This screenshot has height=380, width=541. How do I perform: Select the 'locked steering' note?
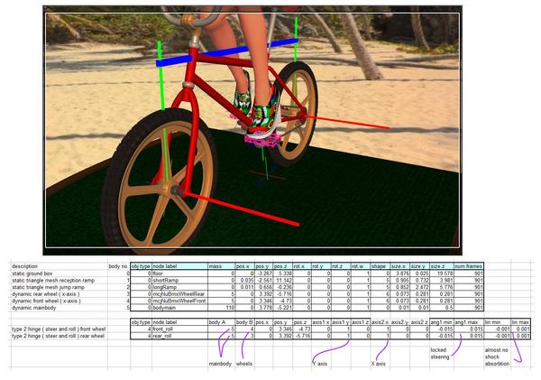440,354
